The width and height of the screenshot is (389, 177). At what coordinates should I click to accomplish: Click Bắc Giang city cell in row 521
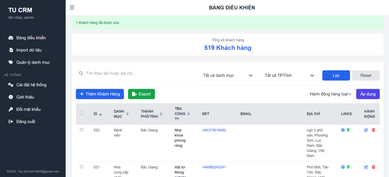[149, 167]
